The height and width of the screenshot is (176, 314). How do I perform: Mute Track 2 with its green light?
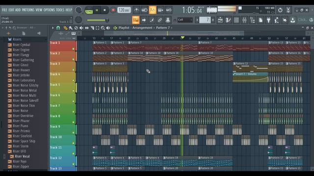click(x=73, y=59)
